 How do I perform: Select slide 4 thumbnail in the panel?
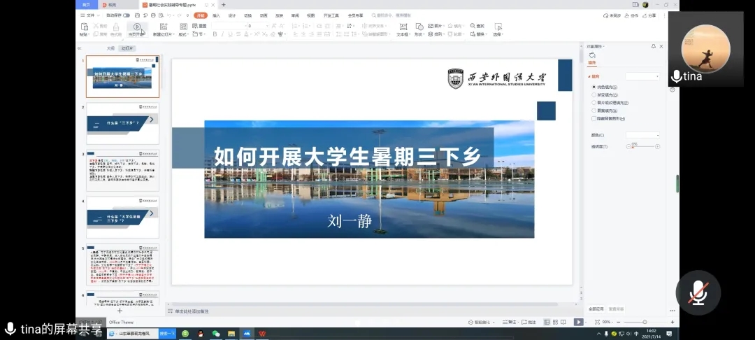pos(122,218)
